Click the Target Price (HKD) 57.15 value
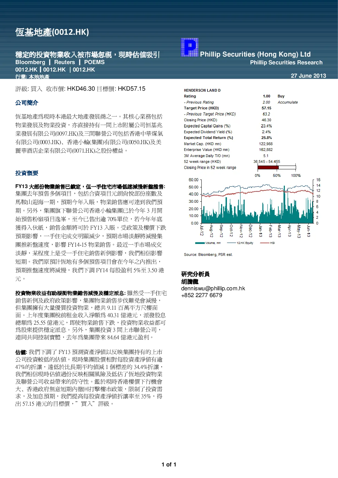The height and width of the screenshot is (478, 338). click(266, 108)
